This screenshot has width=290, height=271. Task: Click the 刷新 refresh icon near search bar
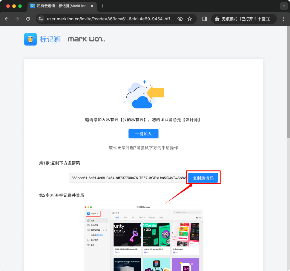pos(197,217)
